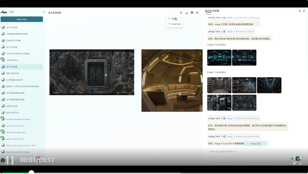
Task: Open second Image 3 Candidates thumbnail
Action: [x=244, y=85]
